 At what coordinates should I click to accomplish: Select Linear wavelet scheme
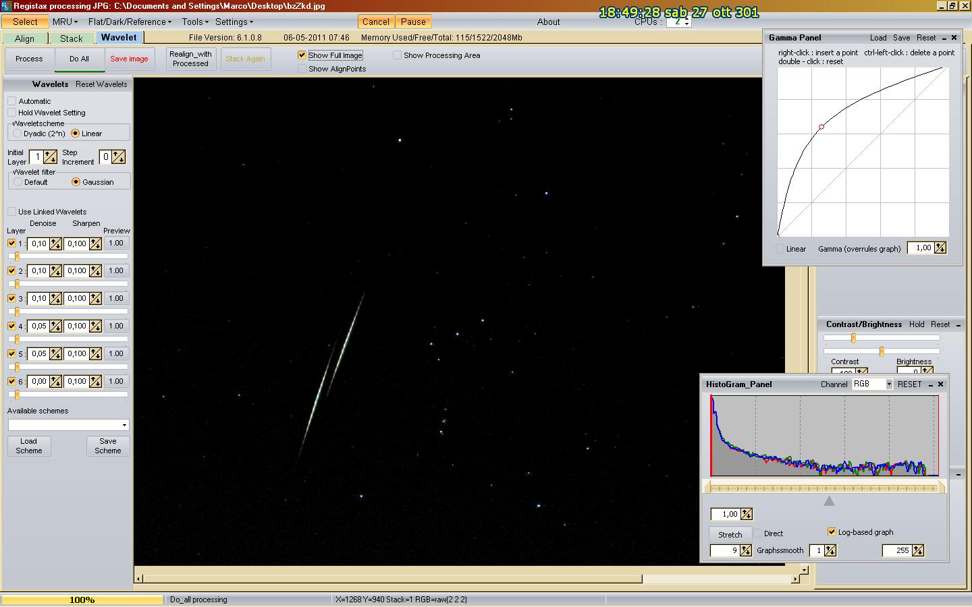pyautogui.click(x=76, y=134)
